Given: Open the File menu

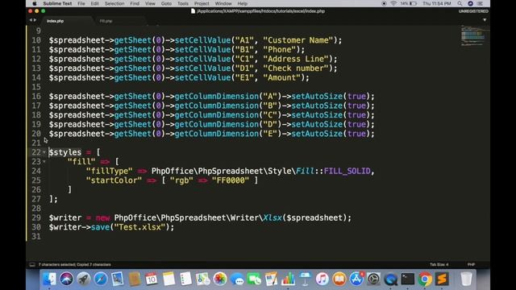Looking at the screenshot, I should 81,3.
